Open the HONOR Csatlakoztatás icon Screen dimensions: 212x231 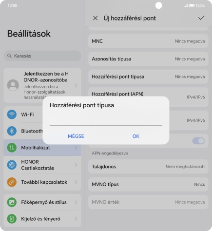click(x=12, y=165)
